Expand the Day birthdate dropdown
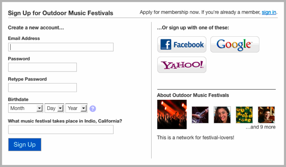The height and width of the screenshot is (167, 286). [x=54, y=108]
